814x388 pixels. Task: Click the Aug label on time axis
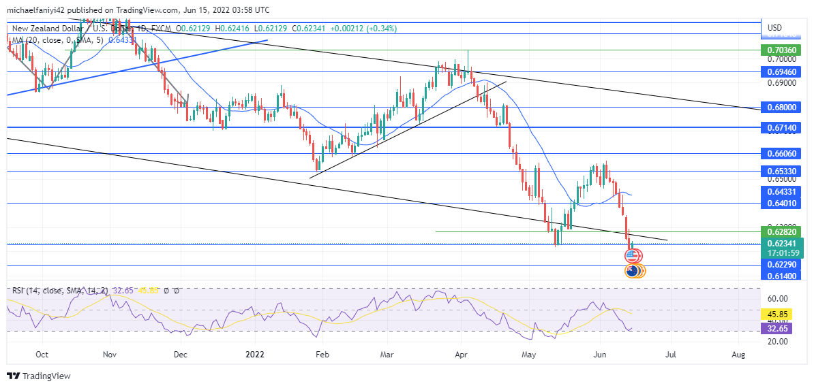pos(738,355)
